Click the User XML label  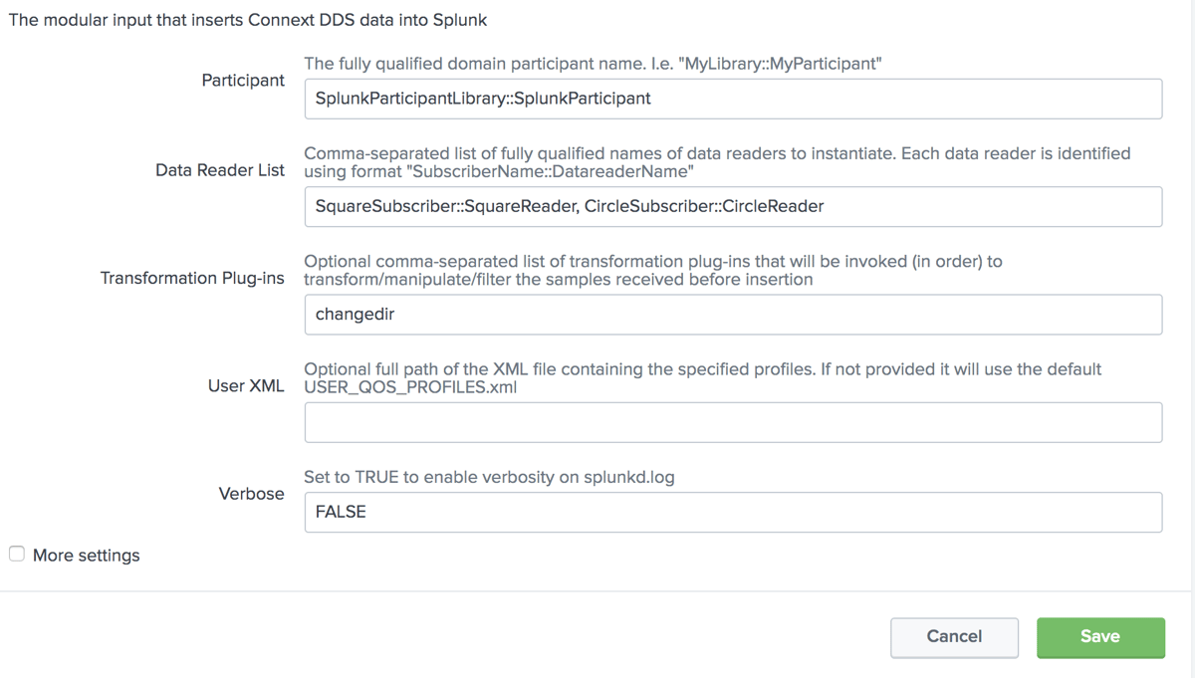point(246,386)
